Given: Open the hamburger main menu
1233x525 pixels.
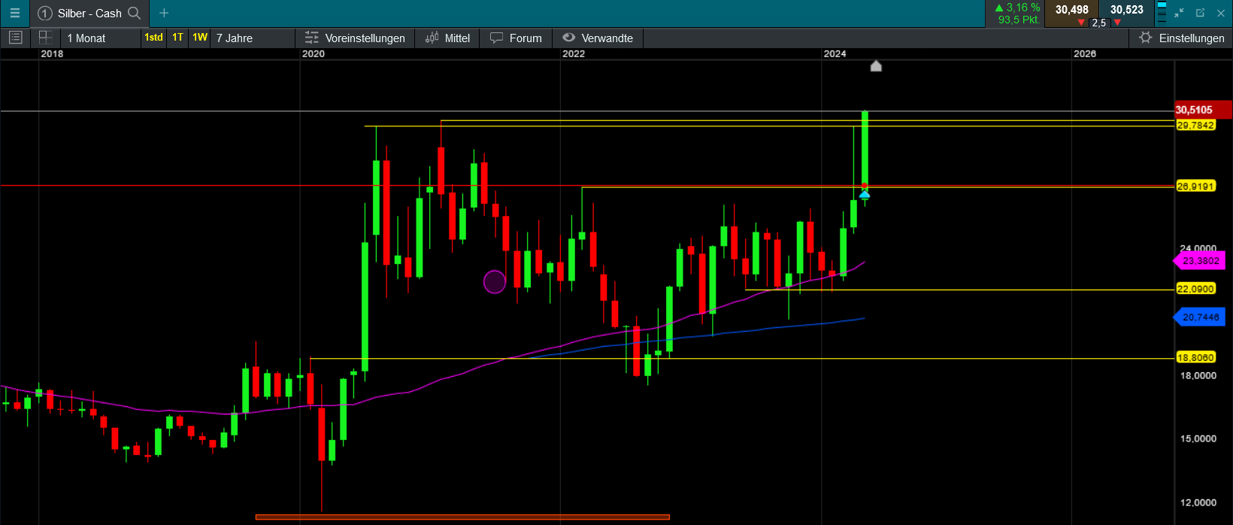Looking at the screenshot, I should pos(14,13).
